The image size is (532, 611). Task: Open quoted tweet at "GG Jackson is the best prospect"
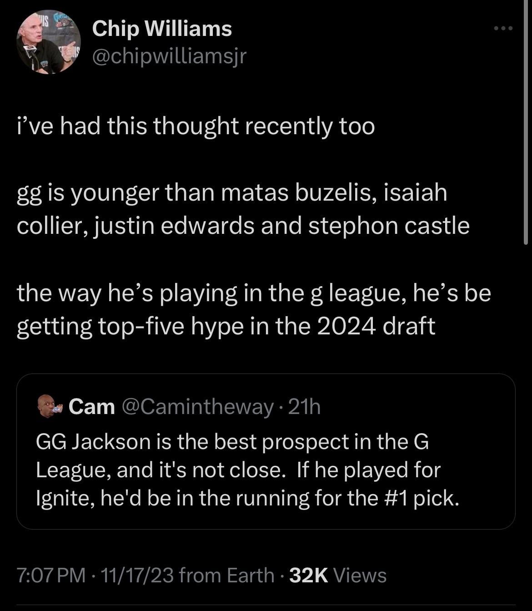232,442
